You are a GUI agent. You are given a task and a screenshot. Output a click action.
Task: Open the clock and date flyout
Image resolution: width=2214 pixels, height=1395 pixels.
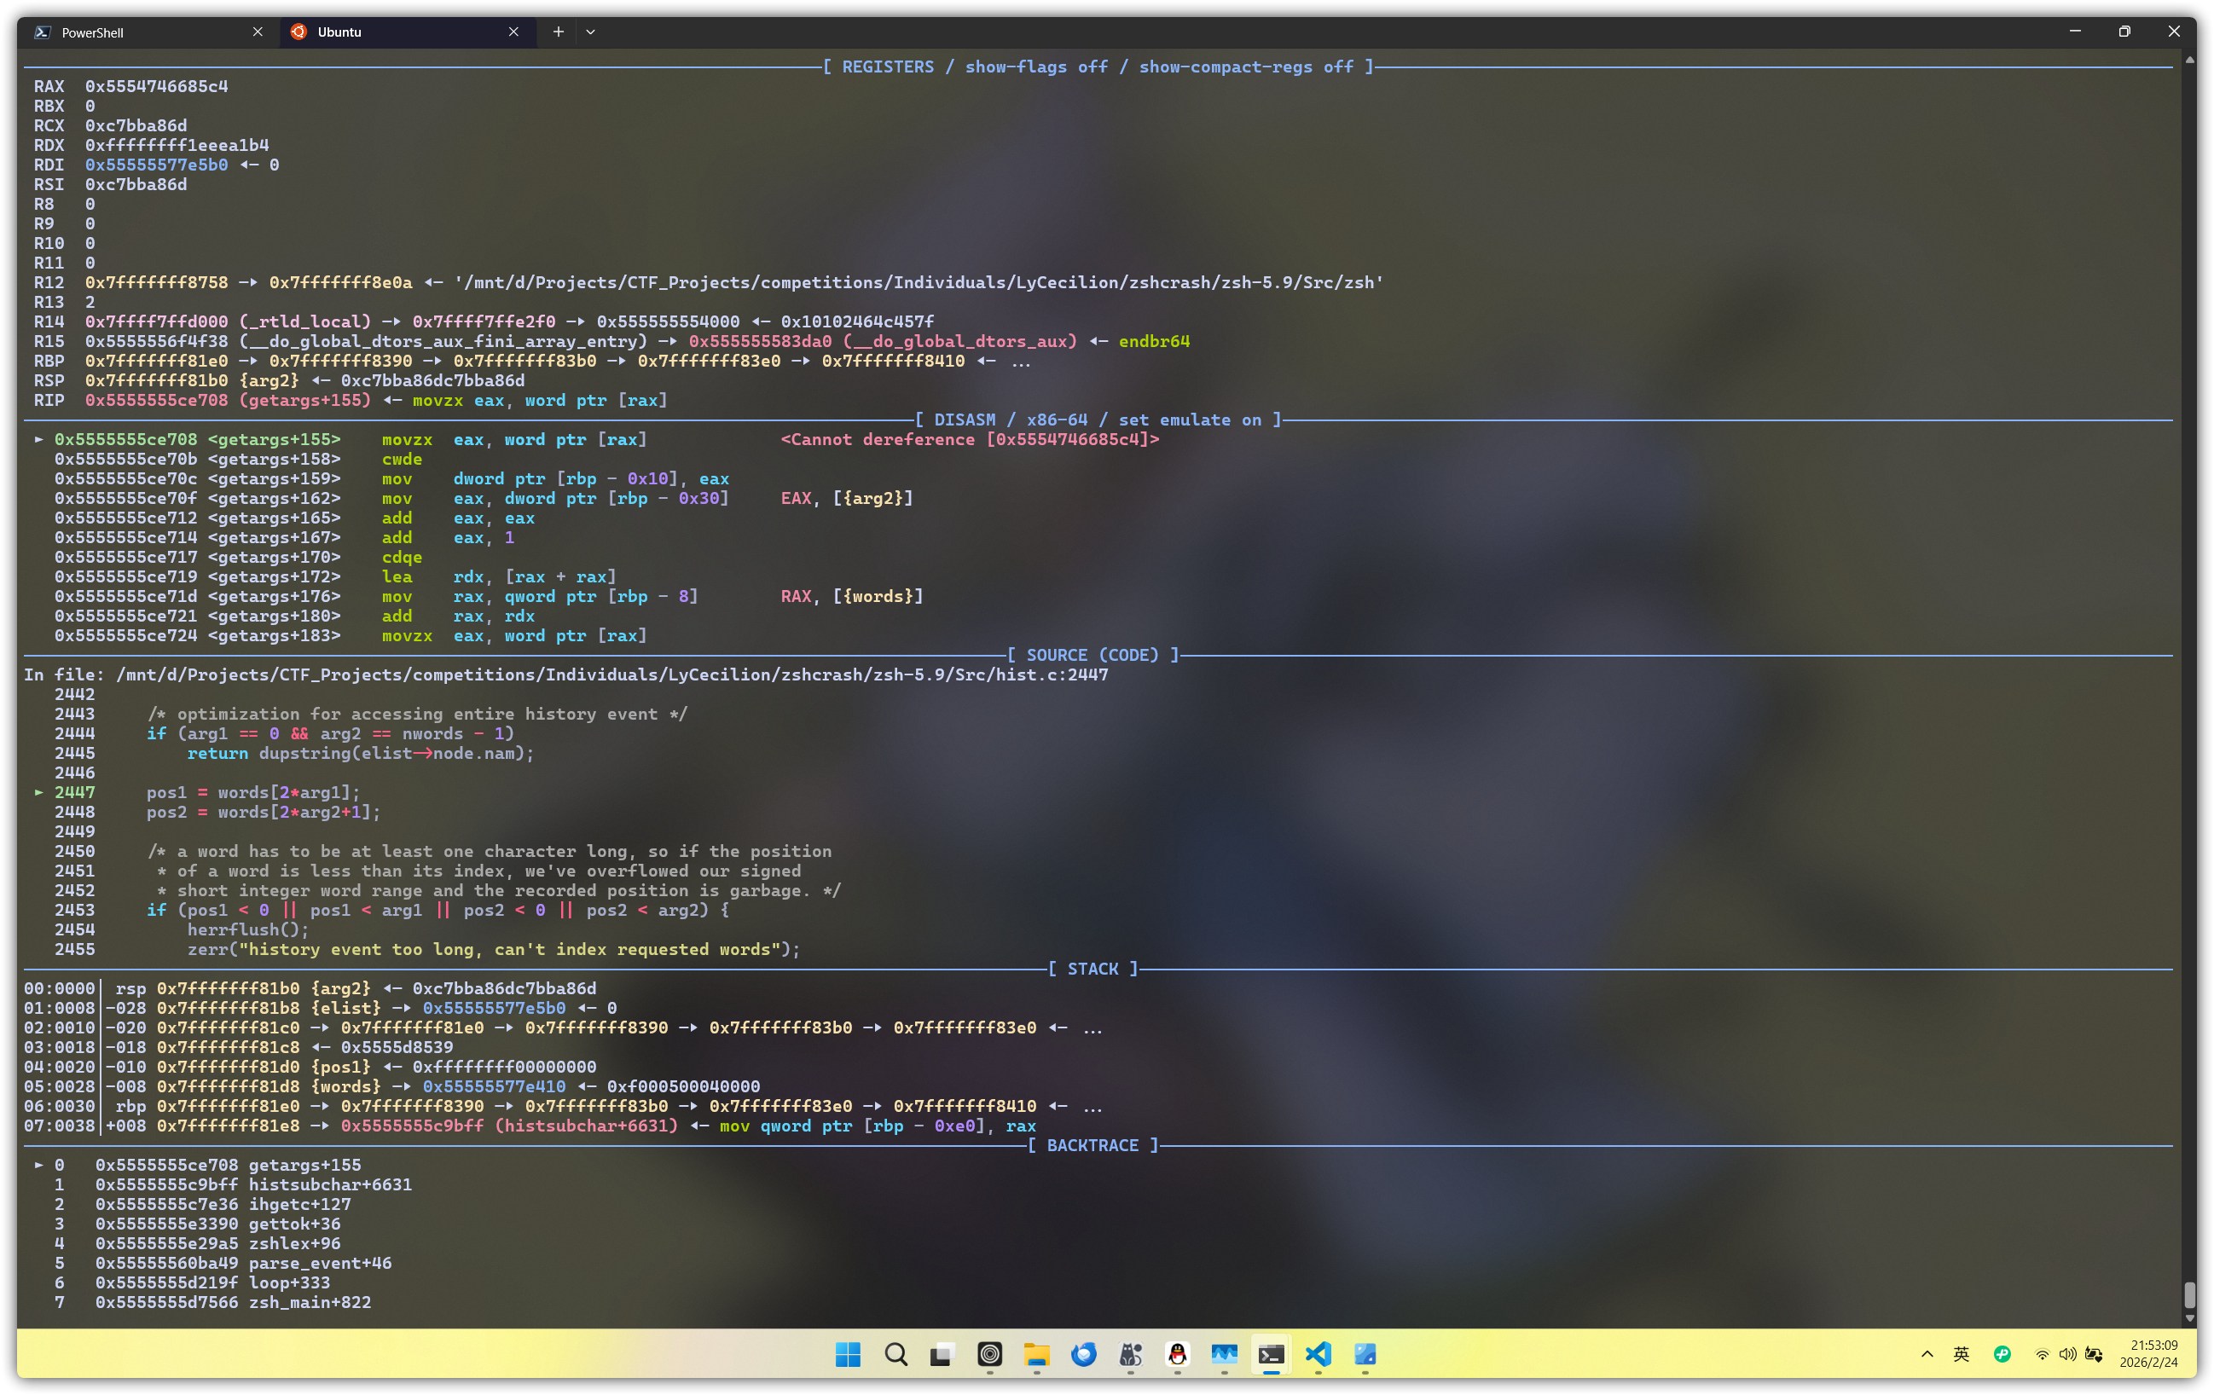pos(2147,1354)
